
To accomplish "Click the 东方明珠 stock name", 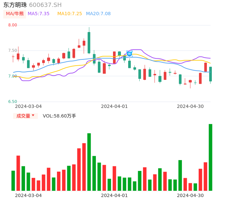I will [x=15, y=5].
